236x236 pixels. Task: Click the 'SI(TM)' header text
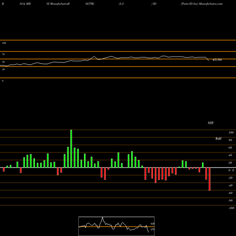click(90, 4)
